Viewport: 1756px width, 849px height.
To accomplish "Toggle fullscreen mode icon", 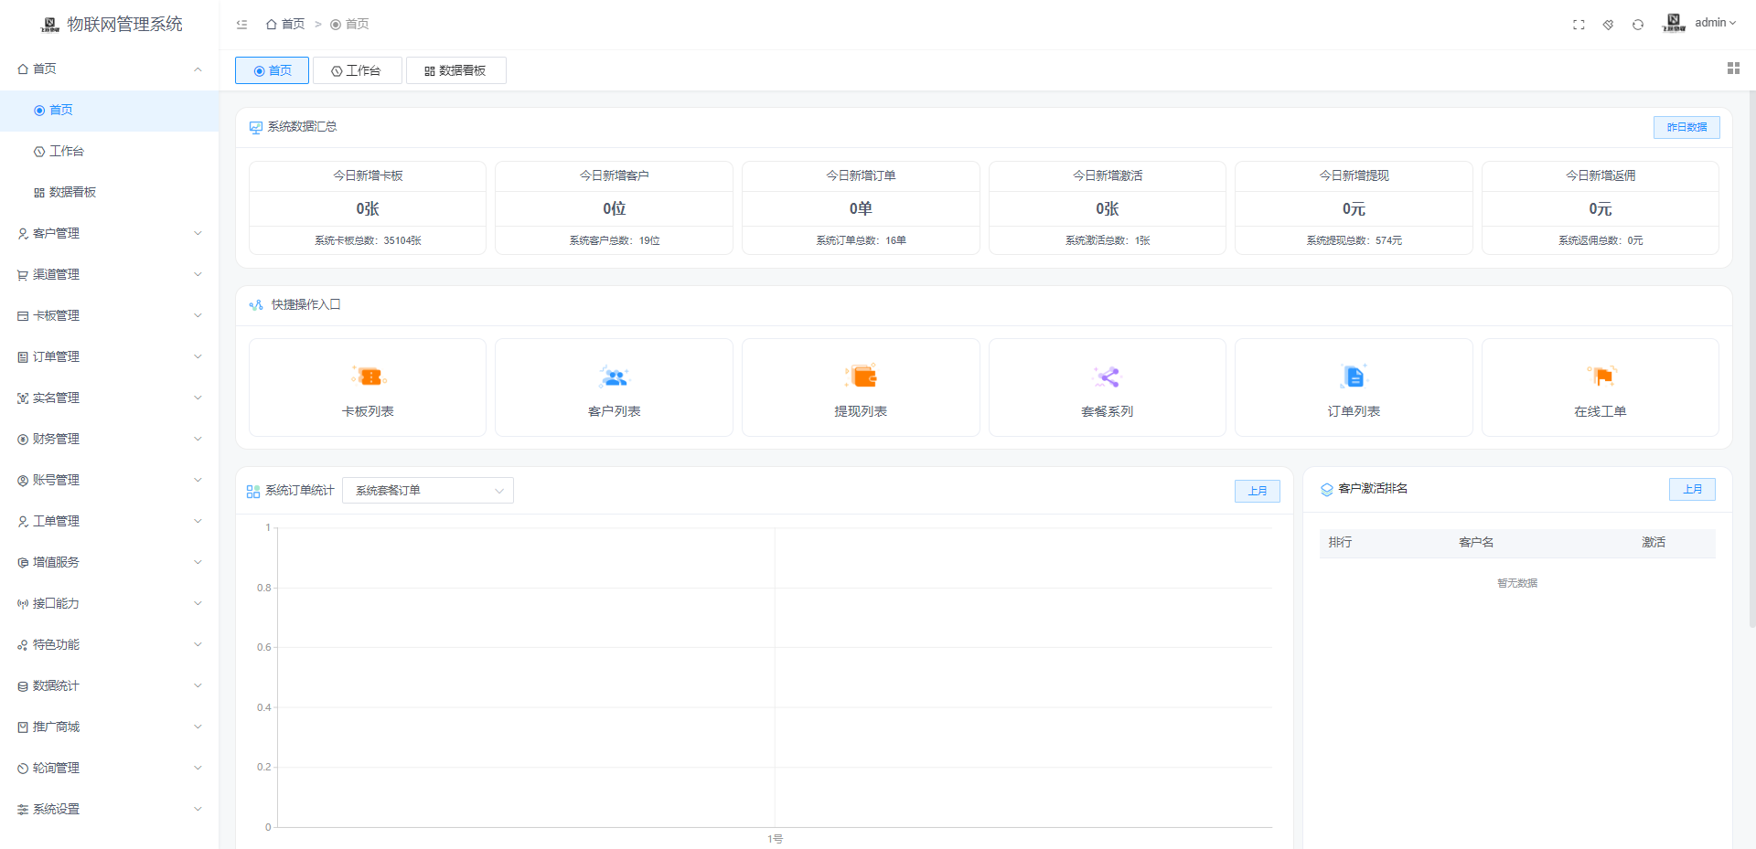I will [1579, 25].
